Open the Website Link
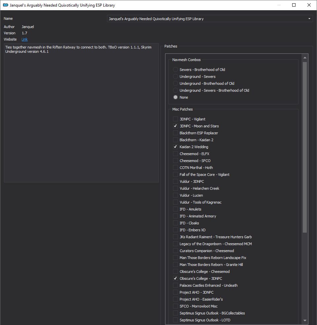317x325 pixels. 24,39
